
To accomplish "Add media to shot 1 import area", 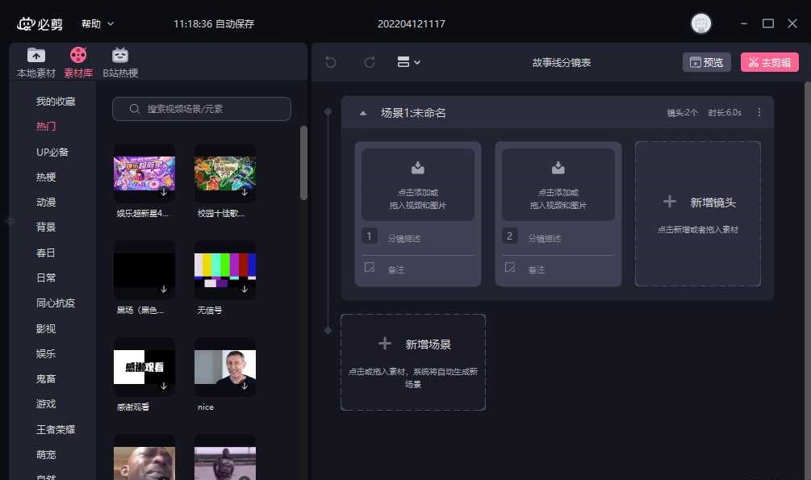I will click(418, 185).
